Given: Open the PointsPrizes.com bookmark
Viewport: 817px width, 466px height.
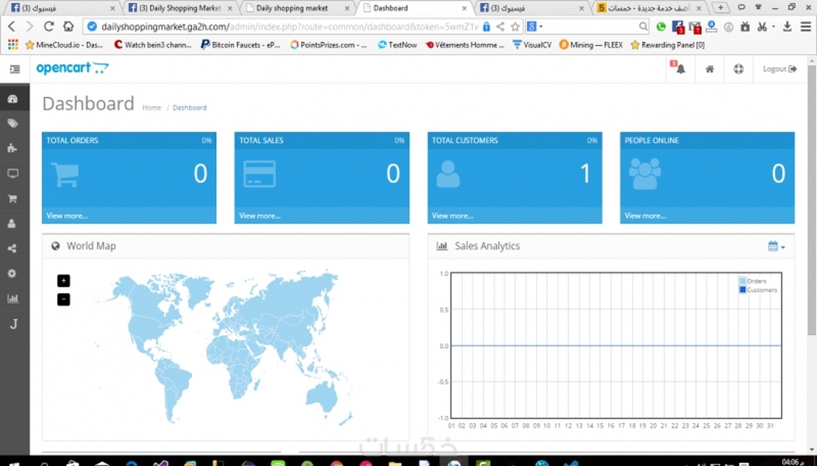Looking at the screenshot, I should (x=328, y=45).
